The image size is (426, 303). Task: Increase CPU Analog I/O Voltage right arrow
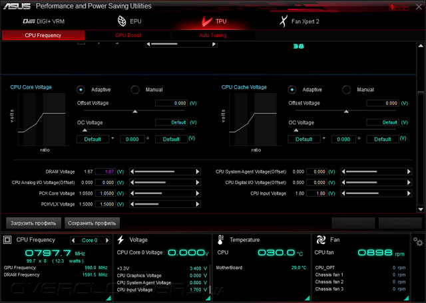pyautogui.click(x=198, y=182)
